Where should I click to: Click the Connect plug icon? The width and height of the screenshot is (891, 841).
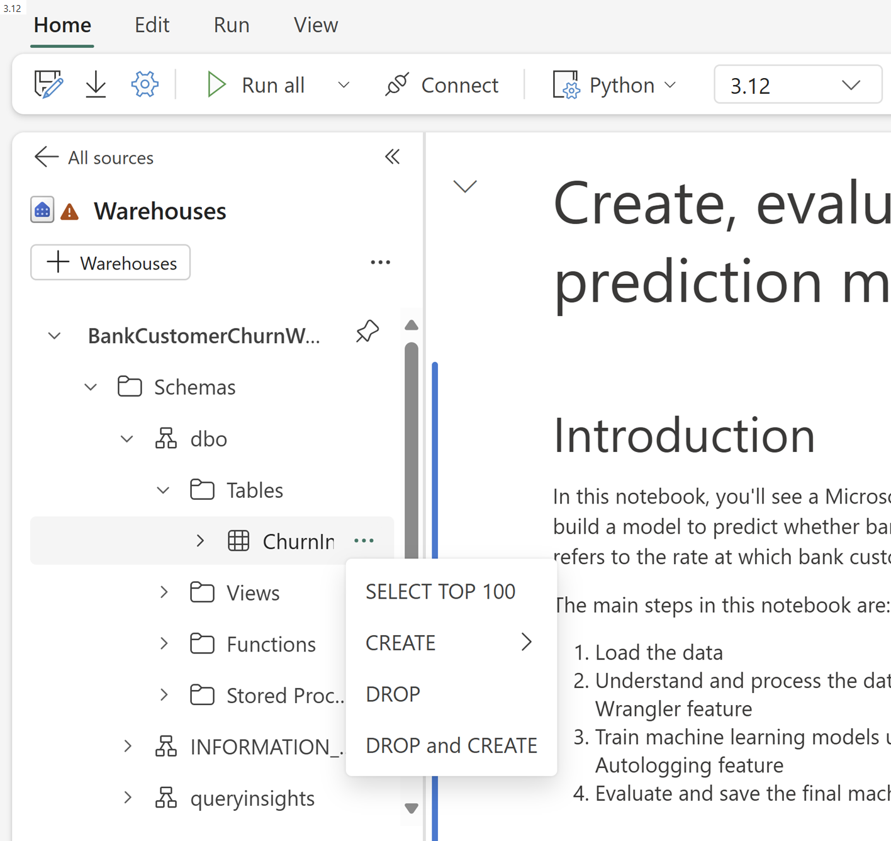tap(397, 84)
